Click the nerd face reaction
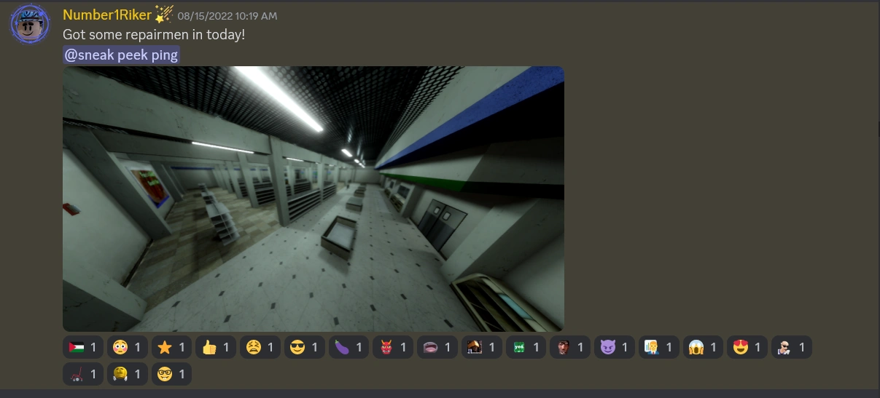 click(x=171, y=374)
